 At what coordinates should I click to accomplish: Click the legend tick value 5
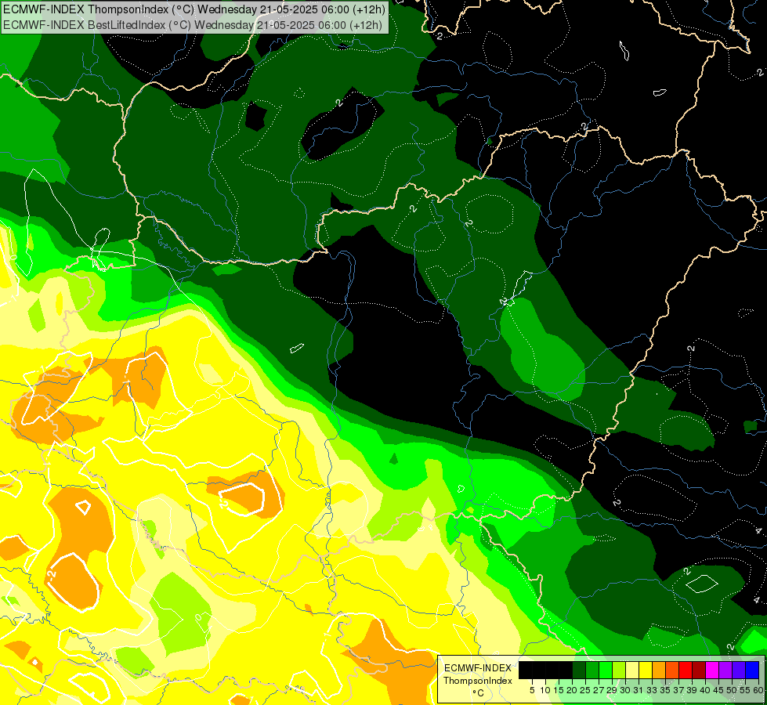[x=532, y=690]
